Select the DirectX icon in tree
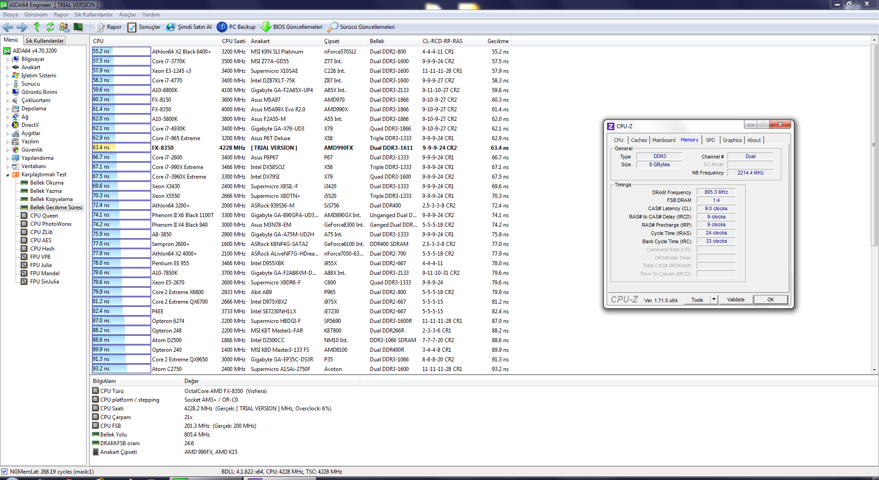The image size is (879, 480). pos(16,125)
